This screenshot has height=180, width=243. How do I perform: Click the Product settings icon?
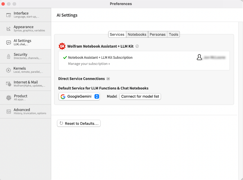coord(8,98)
